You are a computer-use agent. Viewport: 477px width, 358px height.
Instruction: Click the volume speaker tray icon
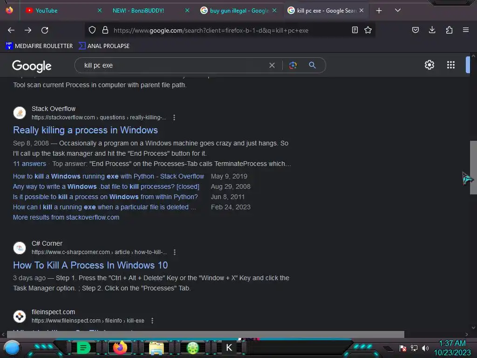click(x=425, y=348)
